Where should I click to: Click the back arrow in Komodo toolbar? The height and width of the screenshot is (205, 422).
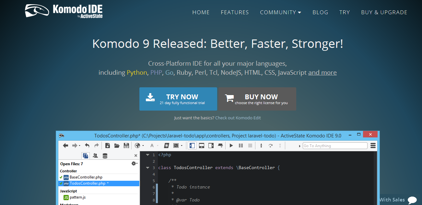tap(65, 146)
